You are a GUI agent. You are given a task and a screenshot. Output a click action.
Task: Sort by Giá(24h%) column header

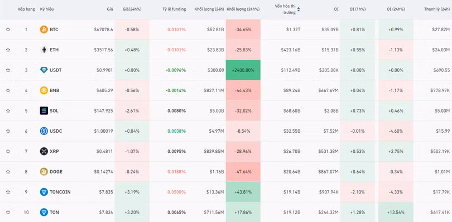tap(132, 9)
